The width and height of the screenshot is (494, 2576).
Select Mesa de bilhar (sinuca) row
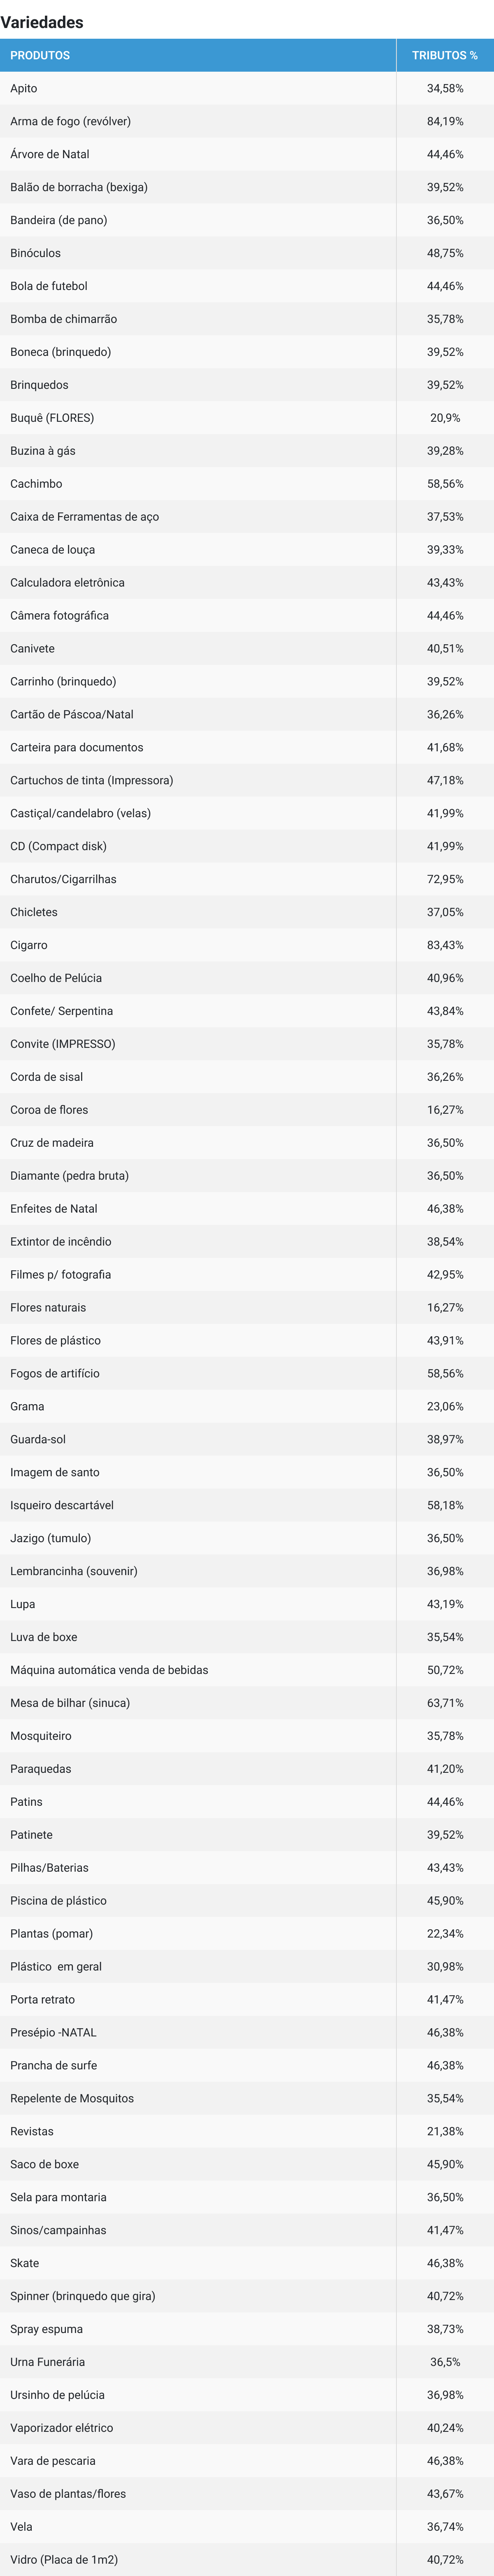pyautogui.click(x=70, y=1703)
